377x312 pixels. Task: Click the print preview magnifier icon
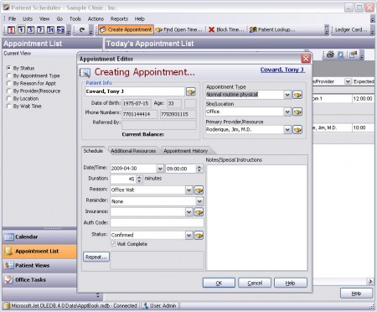[x=340, y=55]
